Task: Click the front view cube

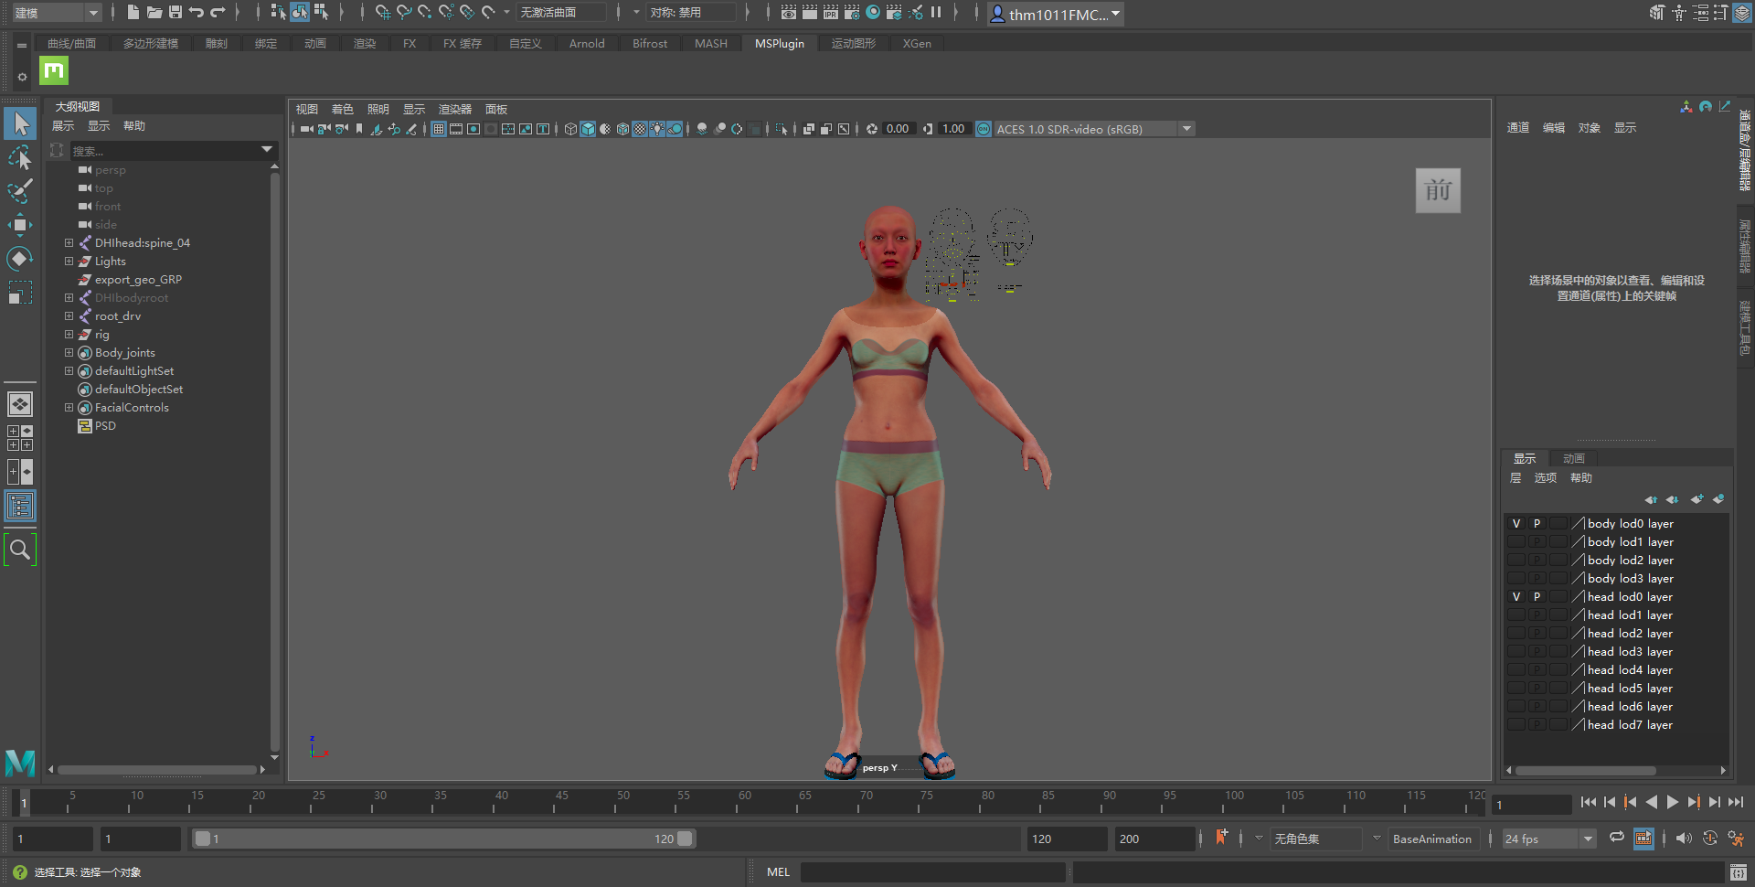Action: point(1438,191)
